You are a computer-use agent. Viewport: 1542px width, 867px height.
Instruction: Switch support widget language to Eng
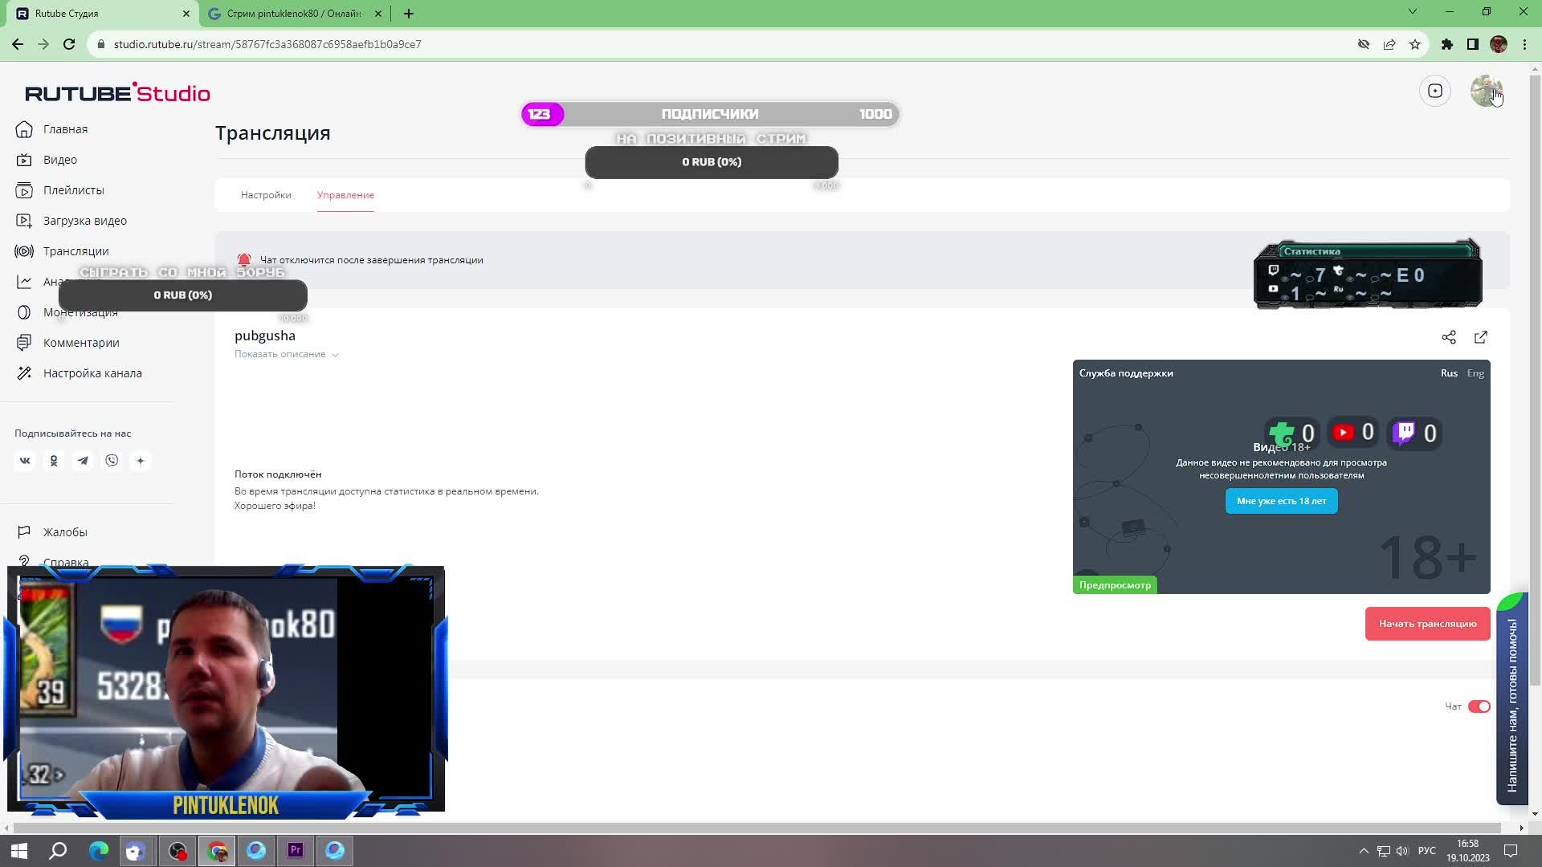(x=1475, y=373)
